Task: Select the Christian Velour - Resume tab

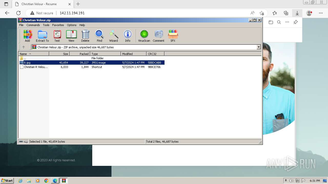Action: pos(42,4)
